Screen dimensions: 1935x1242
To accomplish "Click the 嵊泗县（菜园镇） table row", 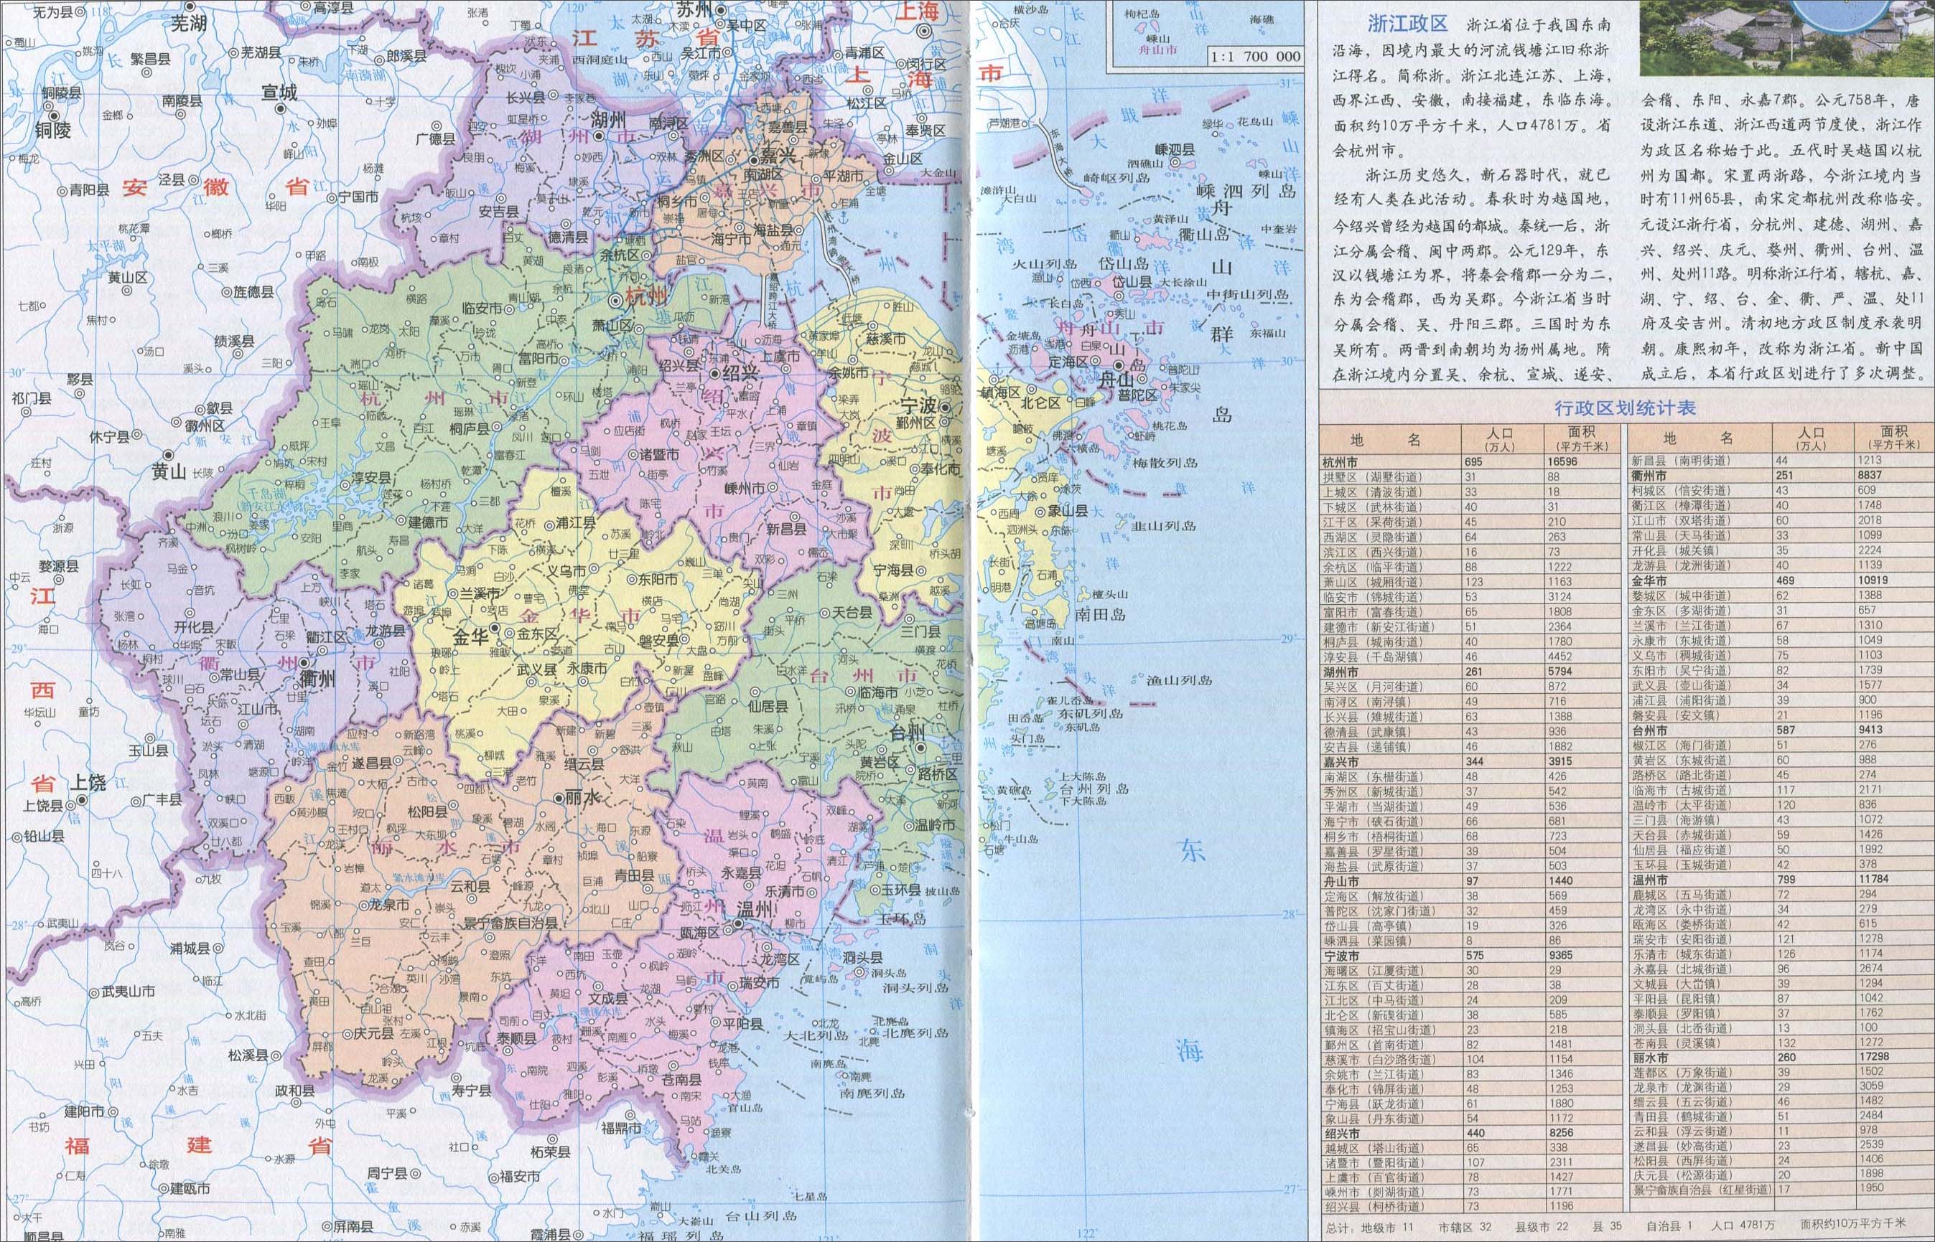I will [x=1473, y=941].
